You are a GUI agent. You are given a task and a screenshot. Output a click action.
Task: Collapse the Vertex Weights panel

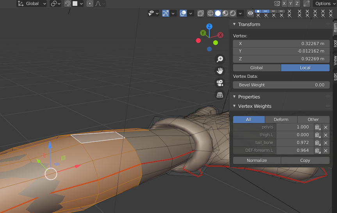point(234,106)
